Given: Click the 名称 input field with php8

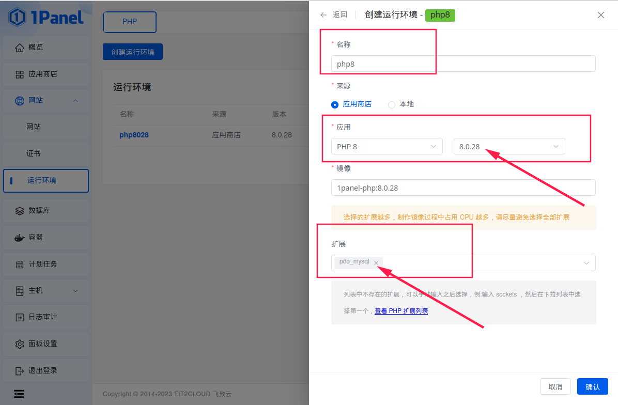Looking at the screenshot, I should pyautogui.click(x=463, y=64).
